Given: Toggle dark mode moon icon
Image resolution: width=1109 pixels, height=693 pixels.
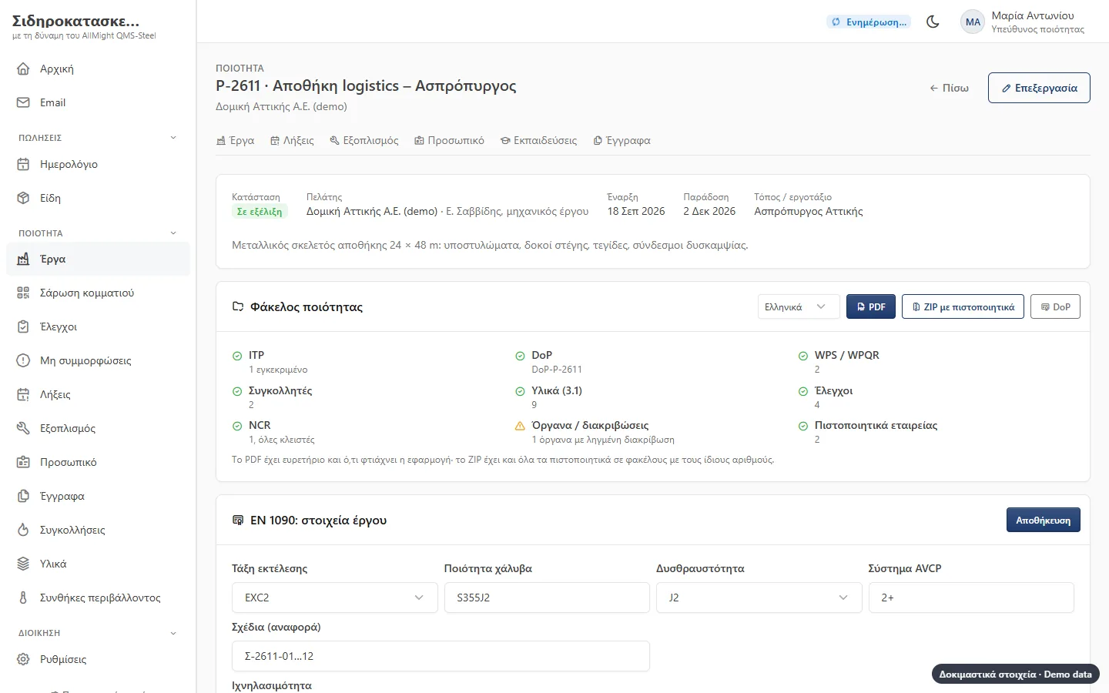Looking at the screenshot, I should [x=933, y=22].
